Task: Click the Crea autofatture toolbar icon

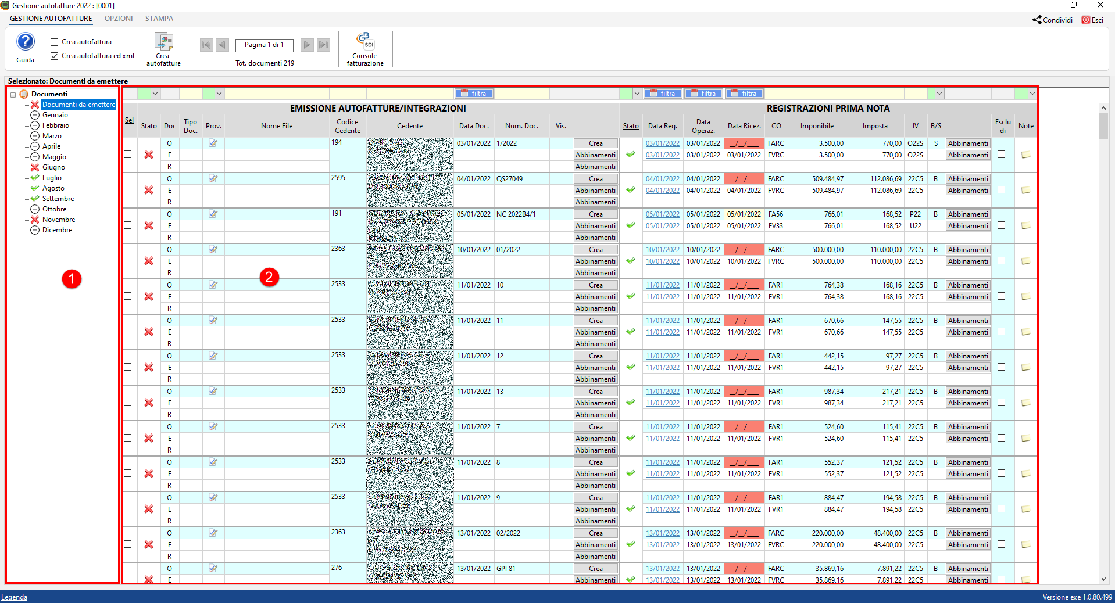Action: point(163,42)
